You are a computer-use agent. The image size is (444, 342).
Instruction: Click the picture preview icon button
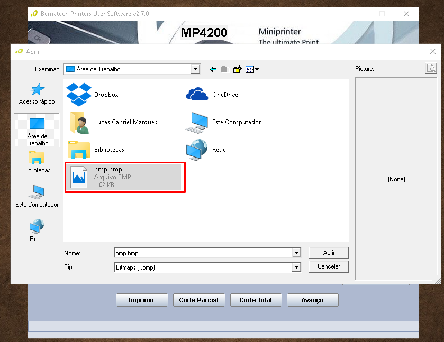[431, 69]
